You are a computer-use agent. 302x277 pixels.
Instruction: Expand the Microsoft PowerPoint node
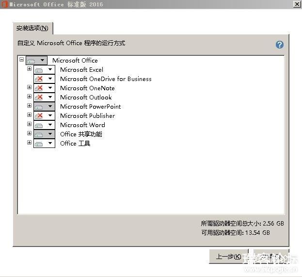pos(29,105)
